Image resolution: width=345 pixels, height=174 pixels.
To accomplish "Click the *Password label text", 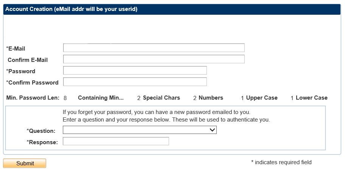I will 21,71.
